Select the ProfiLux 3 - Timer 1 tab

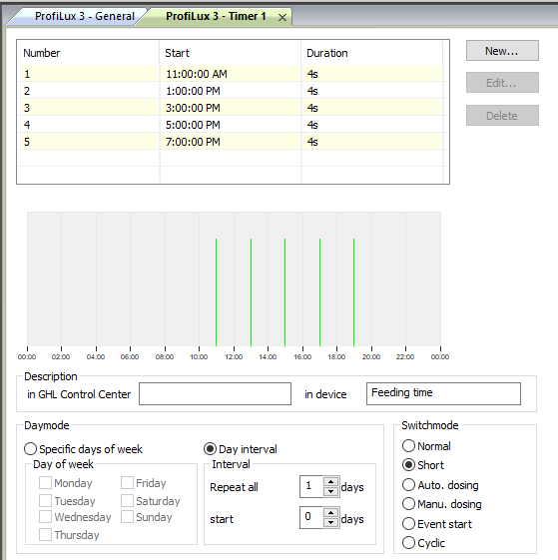tap(216, 16)
